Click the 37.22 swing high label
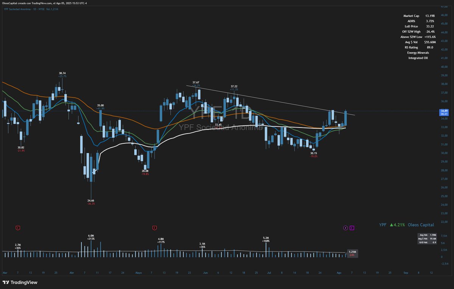Screen dimensions: 454x289 tap(234, 86)
